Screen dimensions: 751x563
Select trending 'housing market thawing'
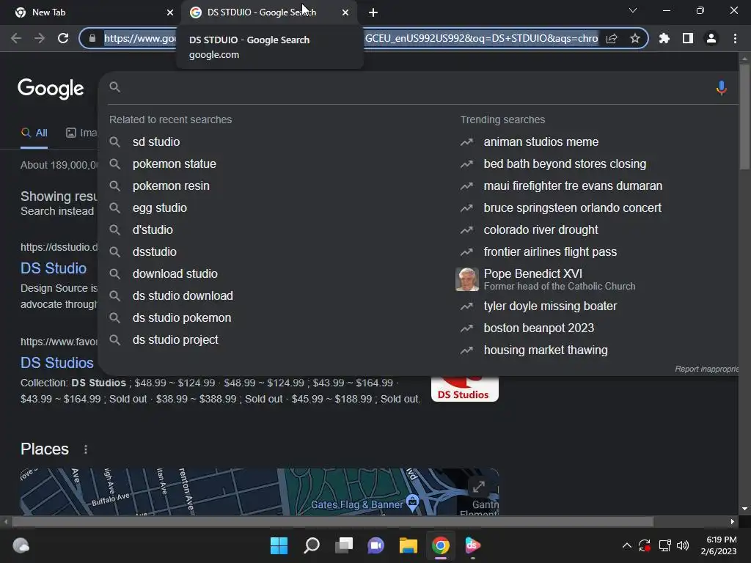tap(546, 350)
